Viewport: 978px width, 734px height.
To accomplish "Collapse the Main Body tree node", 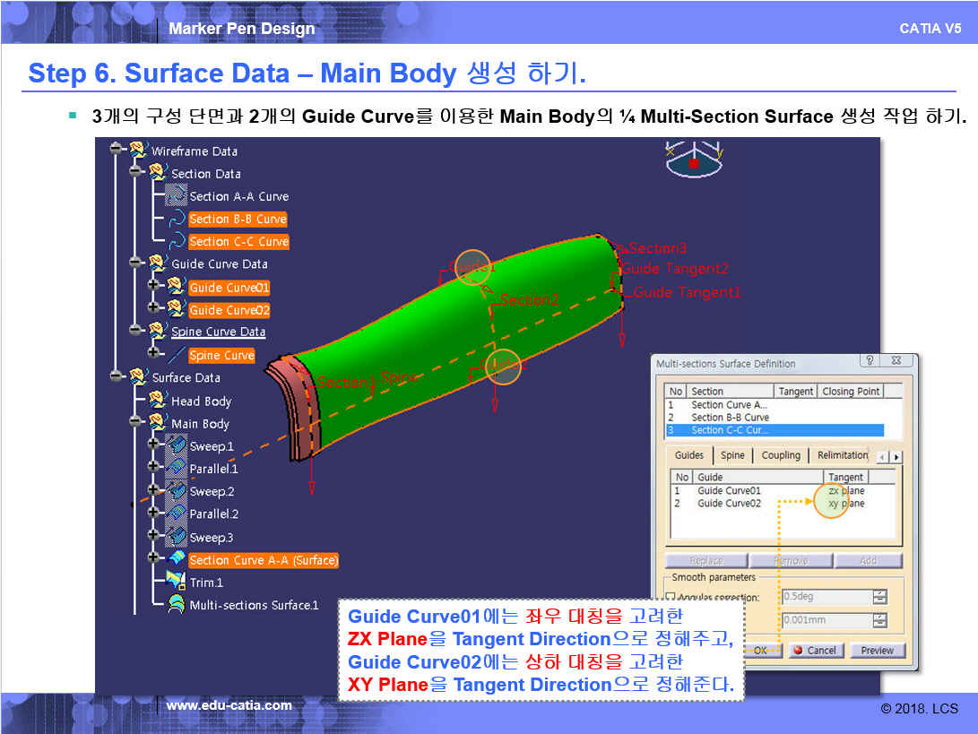I will coord(136,423).
